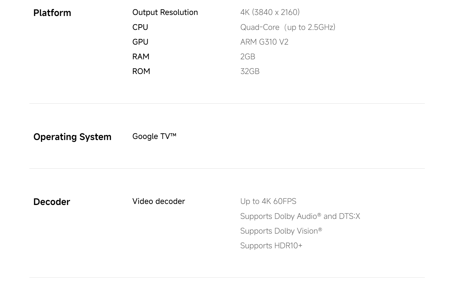456x288 pixels.
Task: Click the Decoder section heading
Action: pos(52,202)
